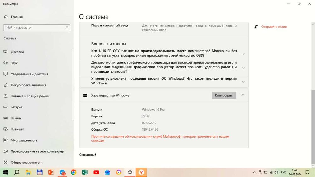Open the Microsoft services agreement link
The height and width of the screenshot is (177, 315).
point(160,139)
